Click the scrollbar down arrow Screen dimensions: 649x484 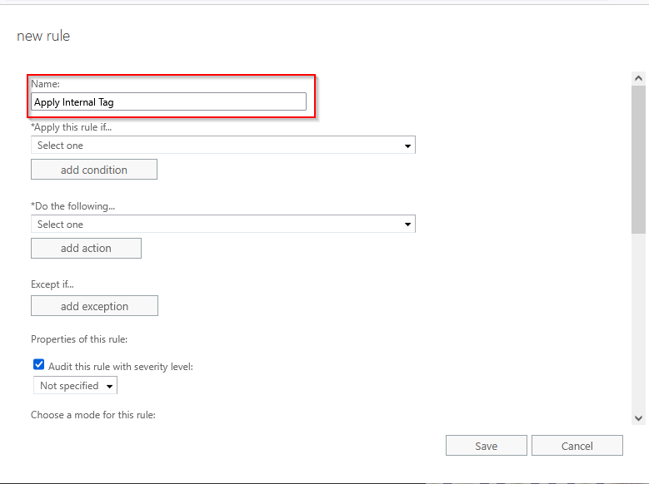click(x=638, y=418)
